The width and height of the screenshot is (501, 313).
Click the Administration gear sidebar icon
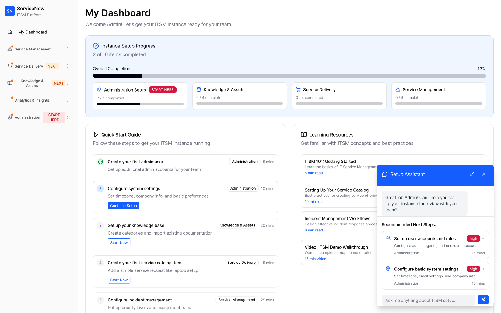[x=10, y=117]
